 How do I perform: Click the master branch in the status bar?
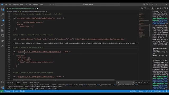point(8,91)
